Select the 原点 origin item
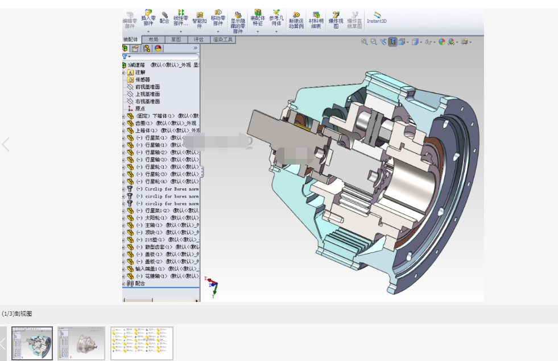 tap(140, 108)
